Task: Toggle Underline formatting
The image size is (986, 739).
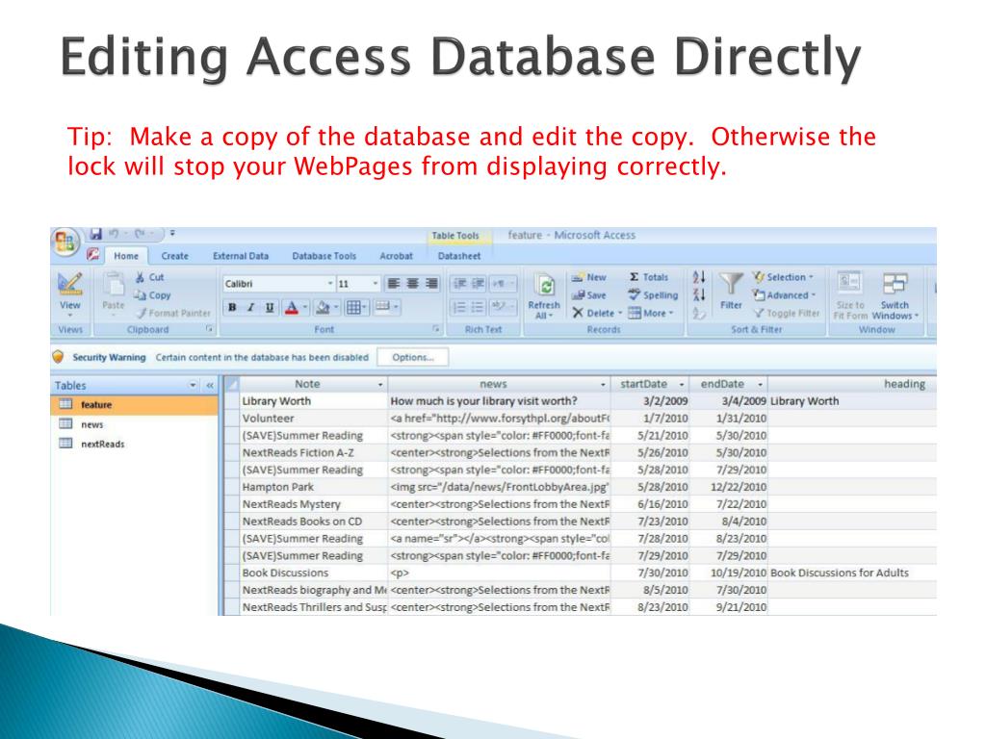Action: click(270, 307)
